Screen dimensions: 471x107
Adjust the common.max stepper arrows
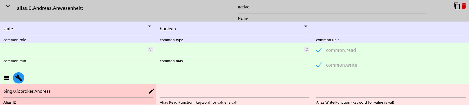(x=307, y=49)
